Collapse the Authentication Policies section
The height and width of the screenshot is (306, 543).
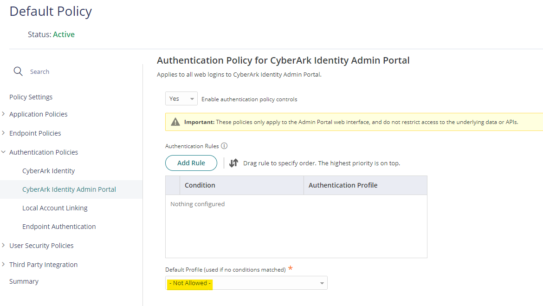[4, 152]
